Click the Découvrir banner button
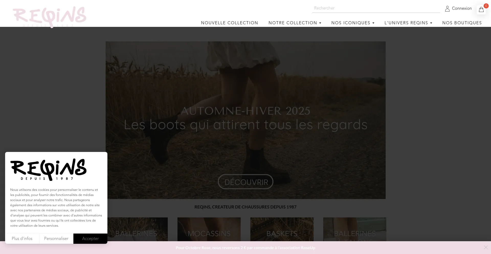This screenshot has width=491, height=254. [x=245, y=182]
